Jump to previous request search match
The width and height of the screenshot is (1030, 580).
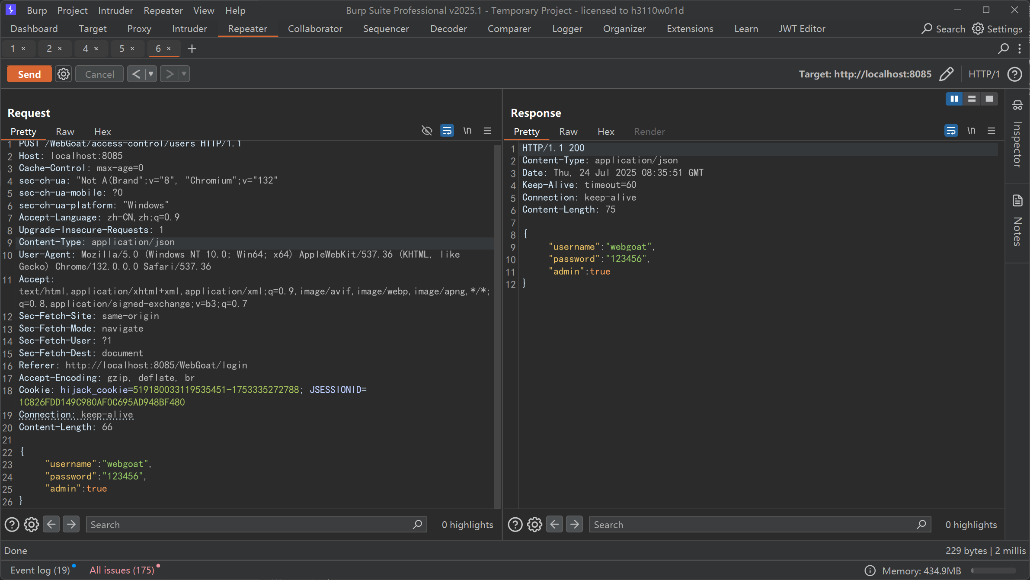[x=51, y=524]
